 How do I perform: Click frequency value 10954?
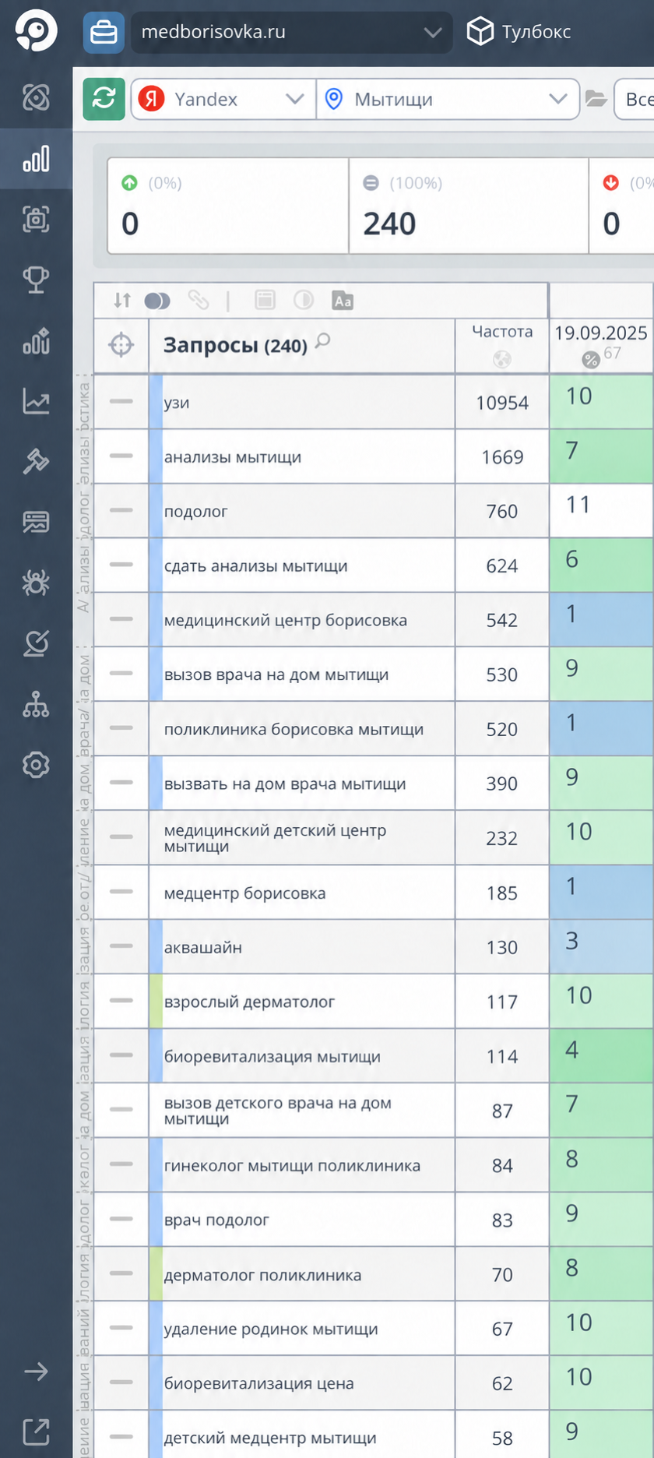click(502, 403)
